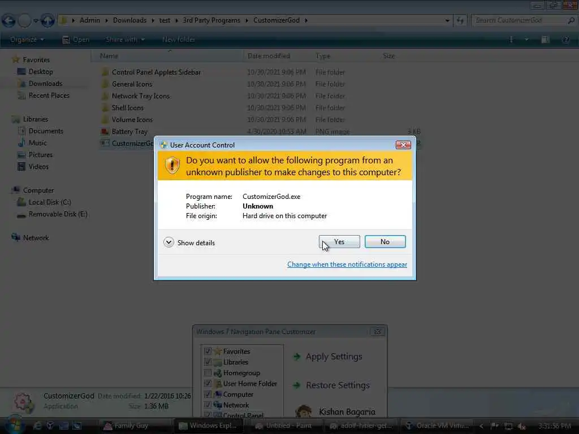
Task: Toggle the preview pane icon
Action: pyautogui.click(x=546, y=40)
